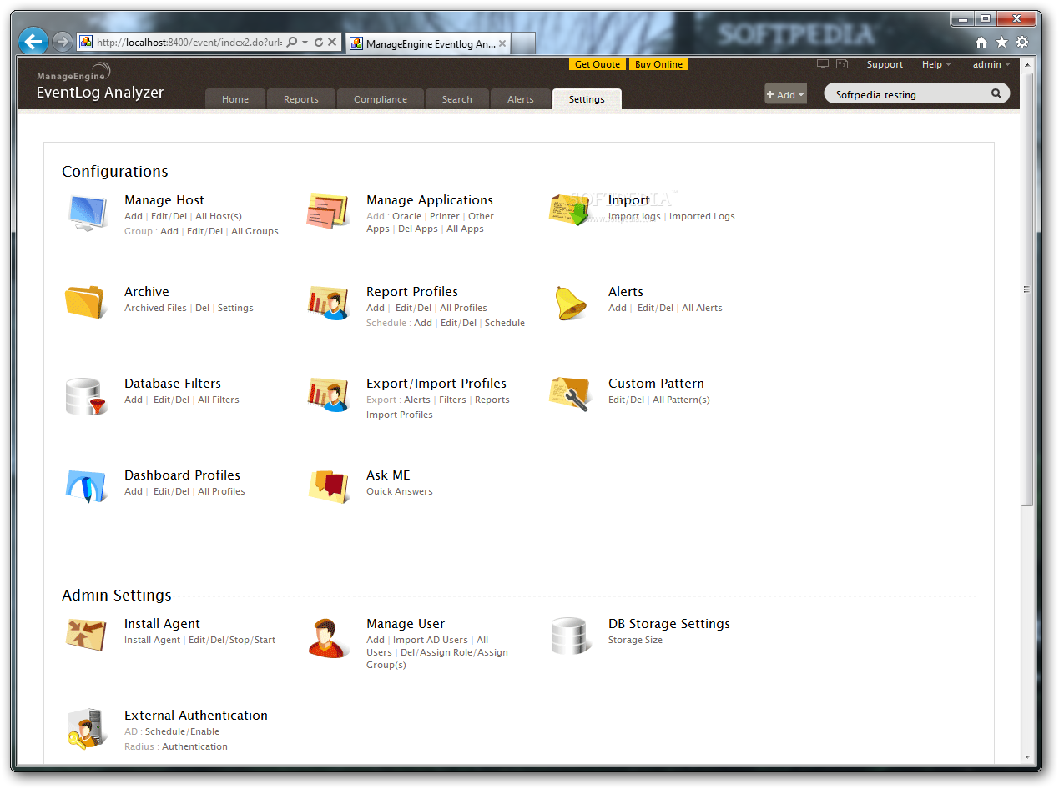
Task: Click All Filters under Database Filters
Action: [x=219, y=400]
